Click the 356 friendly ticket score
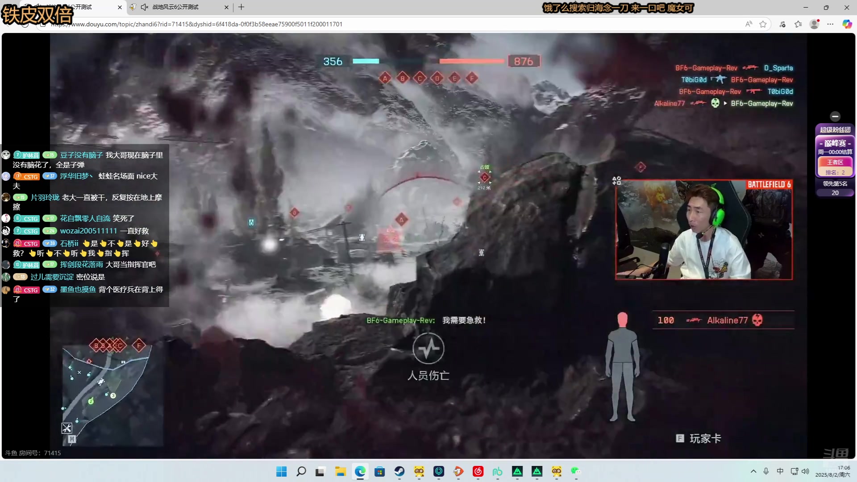This screenshot has width=857, height=482. coord(333,61)
